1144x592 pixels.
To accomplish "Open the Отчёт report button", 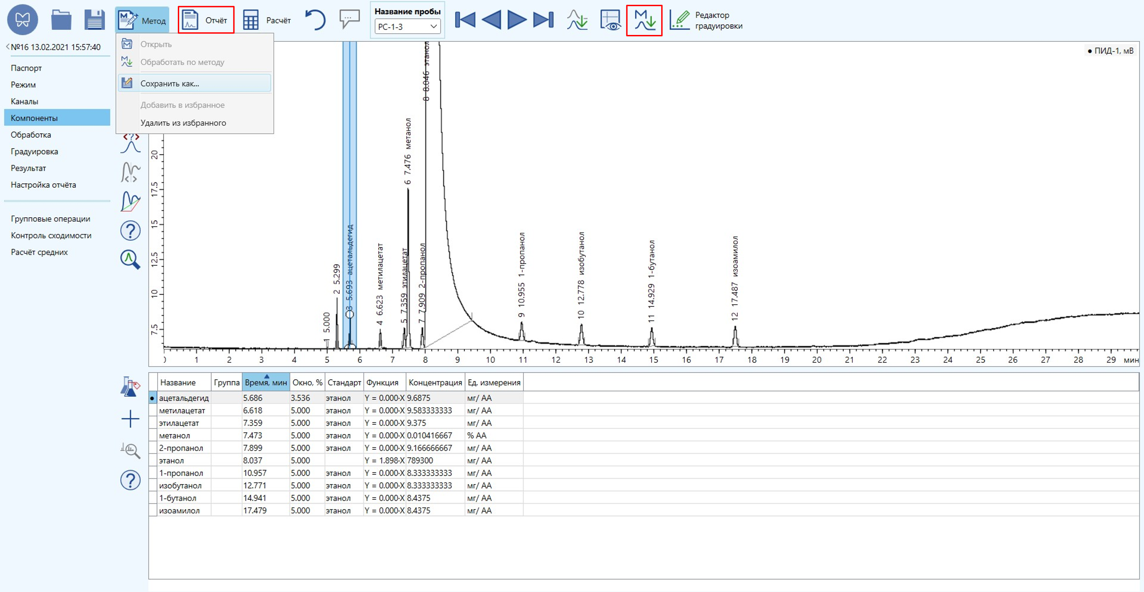I will [x=206, y=20].
